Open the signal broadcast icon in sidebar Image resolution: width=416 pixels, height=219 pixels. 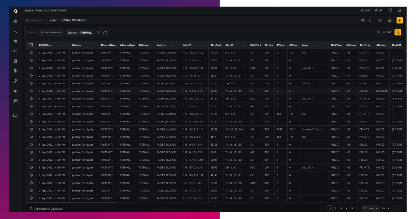click(15, 51)
